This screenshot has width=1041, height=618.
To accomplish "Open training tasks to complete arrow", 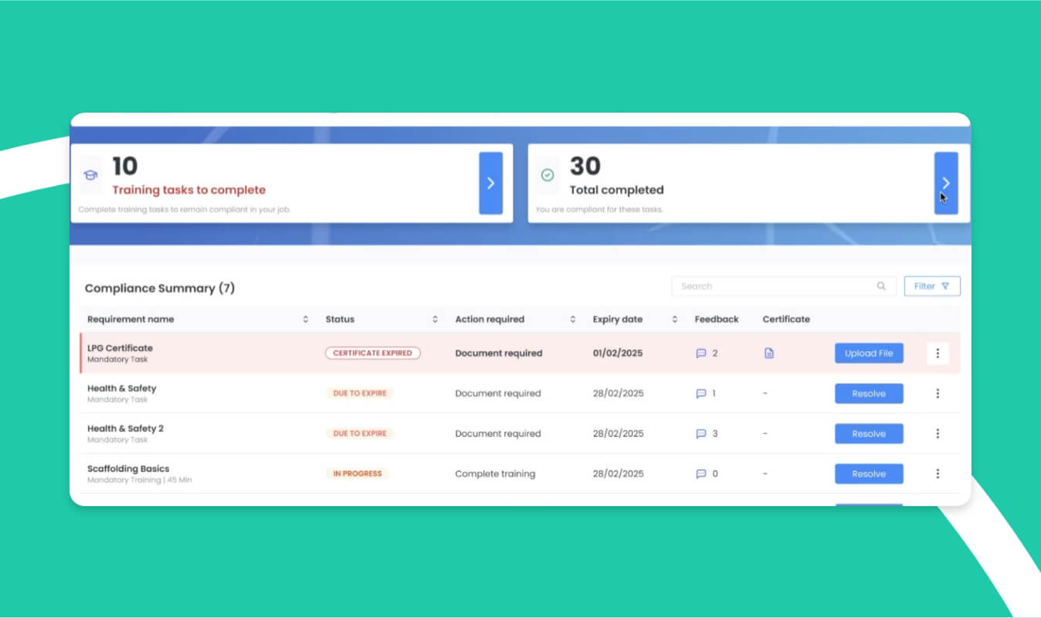I will coord(490,183).
